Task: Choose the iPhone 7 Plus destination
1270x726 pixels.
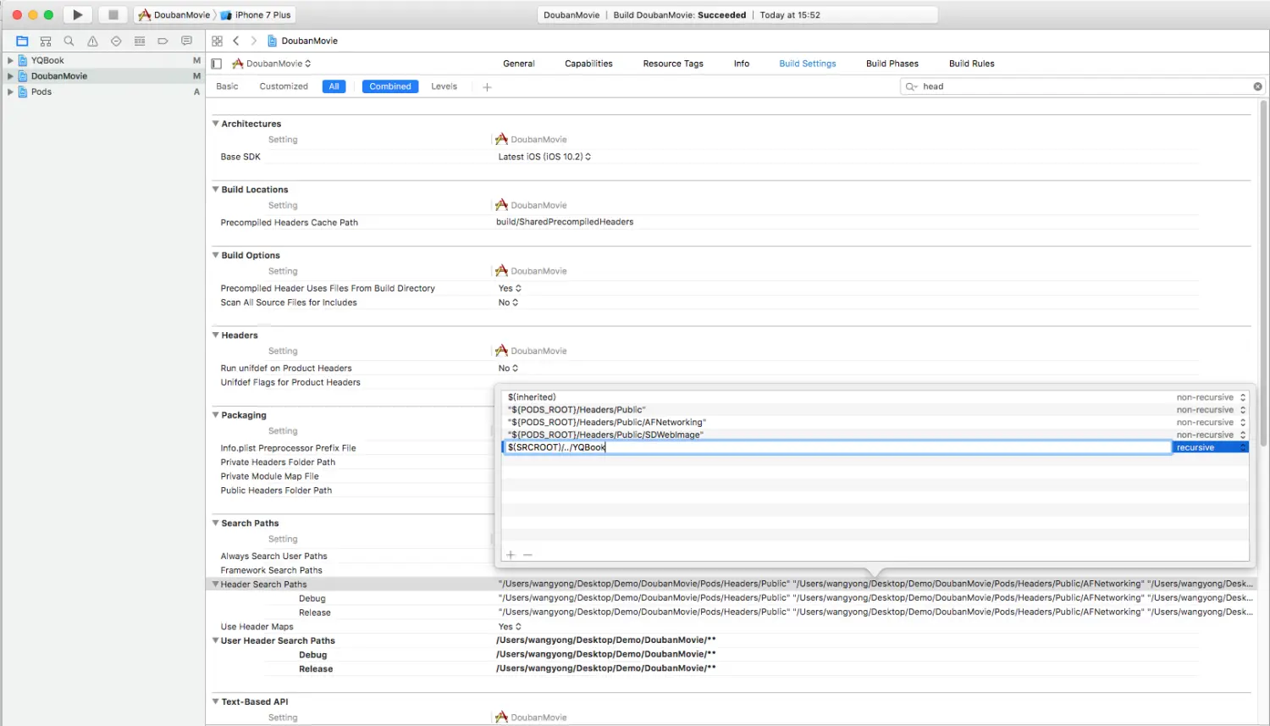Action: tap(257, 14)
